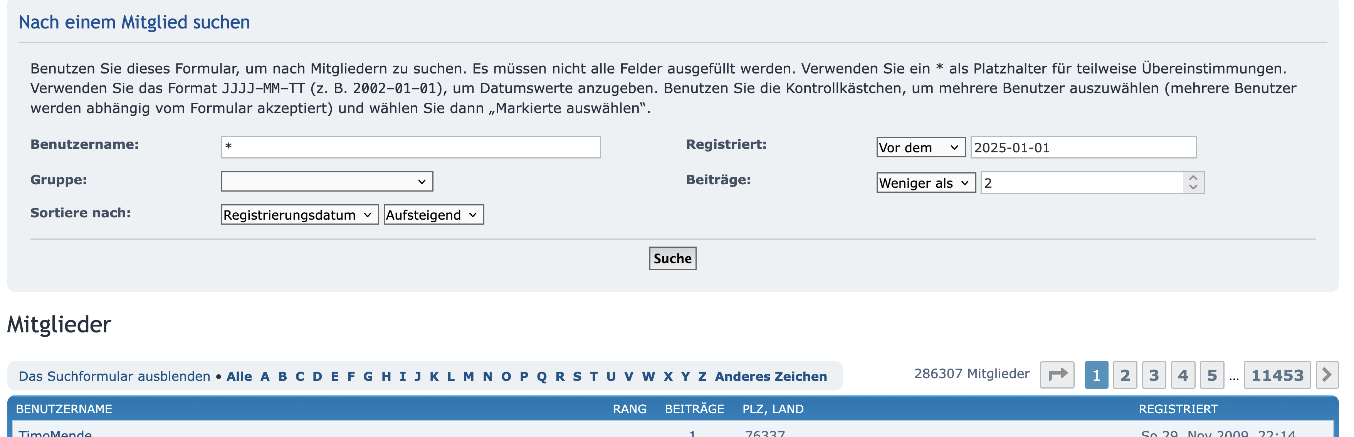The image size is (1354, 437).
Task: Expand the 'Vor dem' date dropdown
Action: point(921,147)
